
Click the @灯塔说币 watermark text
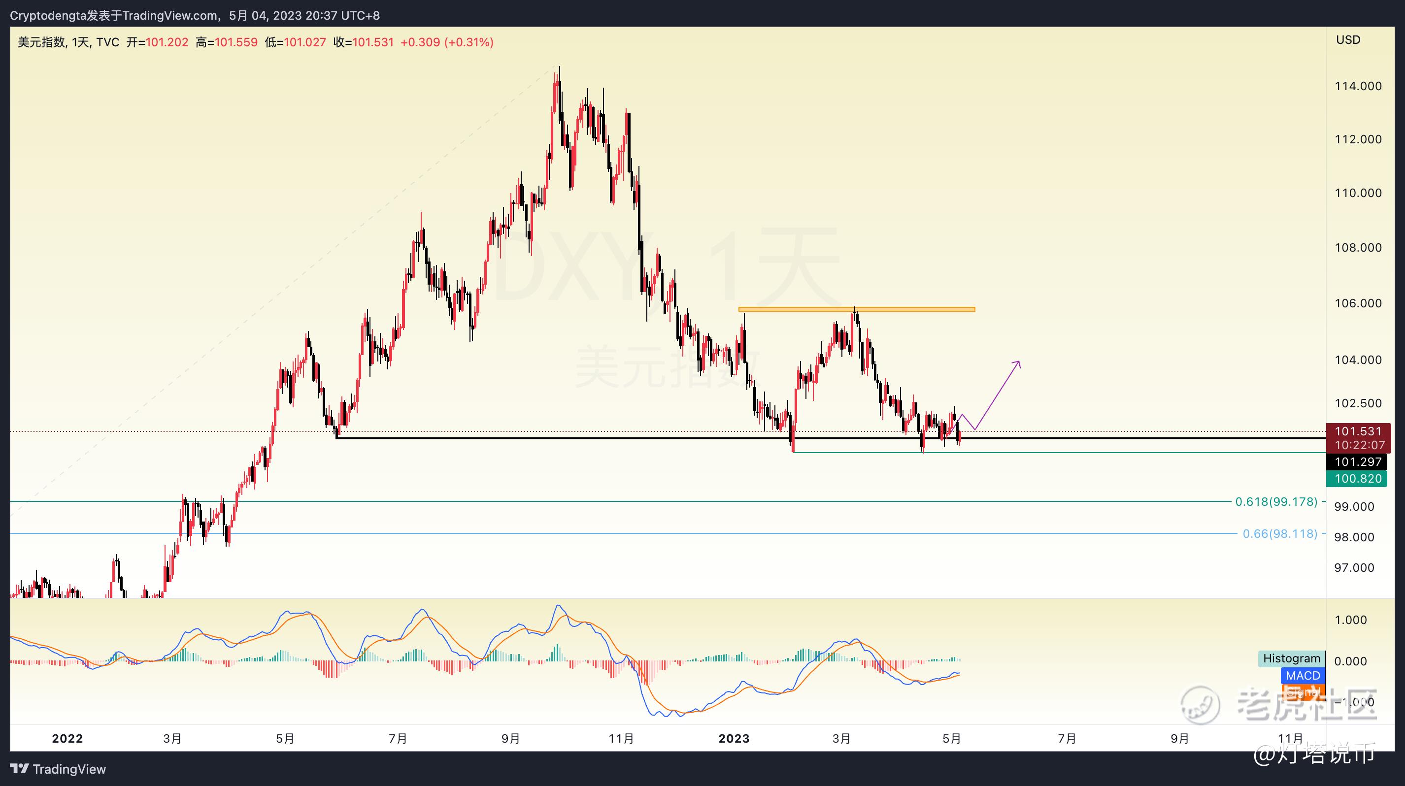point(1313,753)
